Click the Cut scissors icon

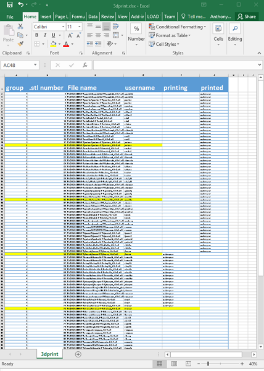(20, 27)
